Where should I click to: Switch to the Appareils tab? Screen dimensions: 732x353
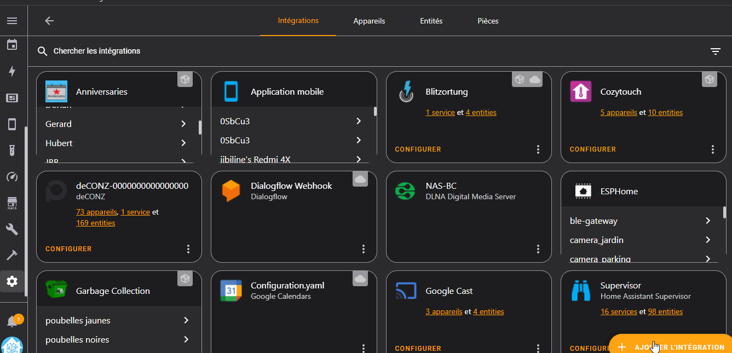370,21
